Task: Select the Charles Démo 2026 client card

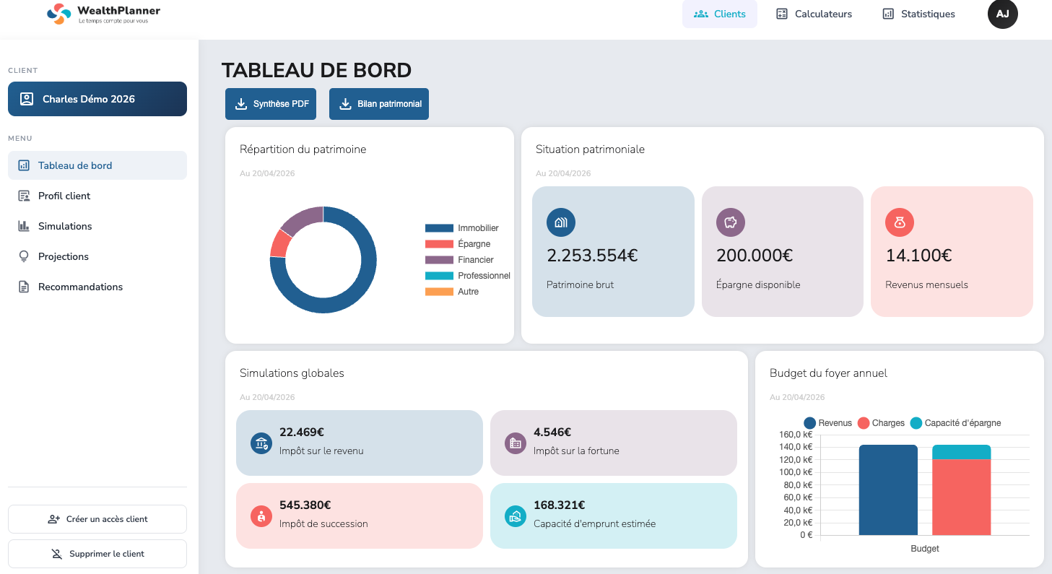Action: (x=97, y=98)
